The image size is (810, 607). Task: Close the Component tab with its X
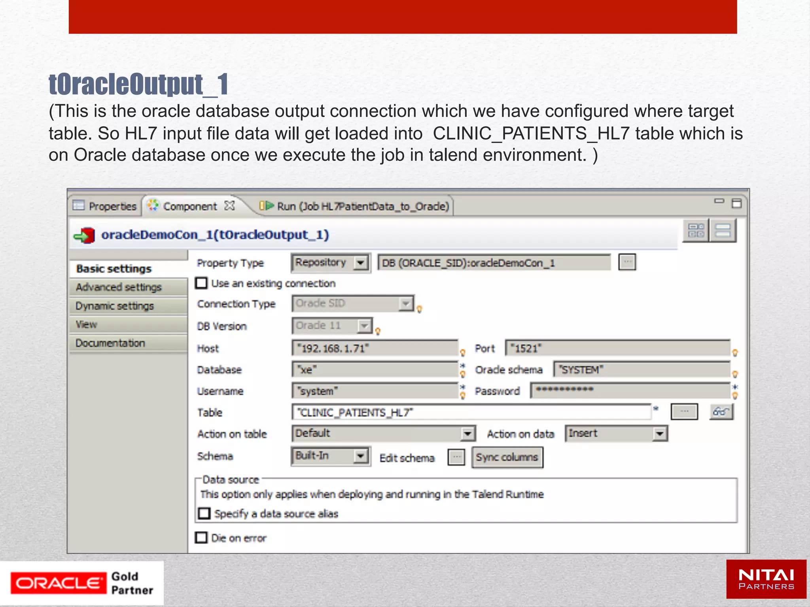(229, 206)
